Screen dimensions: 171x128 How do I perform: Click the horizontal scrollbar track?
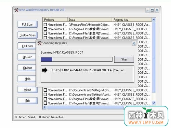pos(85,108)
